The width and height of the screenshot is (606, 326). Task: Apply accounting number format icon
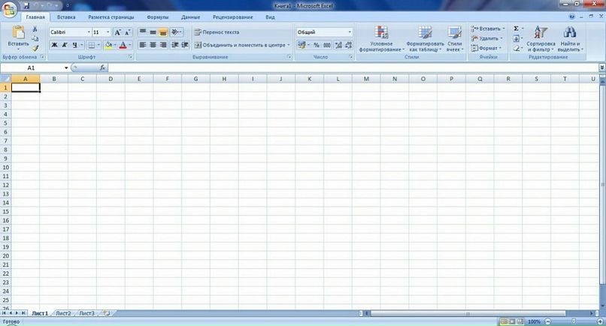[x=301, y=45]
